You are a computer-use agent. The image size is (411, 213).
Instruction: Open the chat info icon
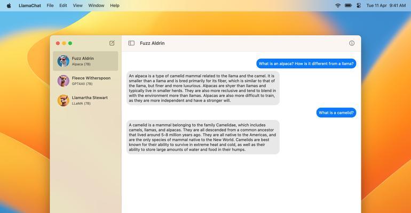(352, 43)
